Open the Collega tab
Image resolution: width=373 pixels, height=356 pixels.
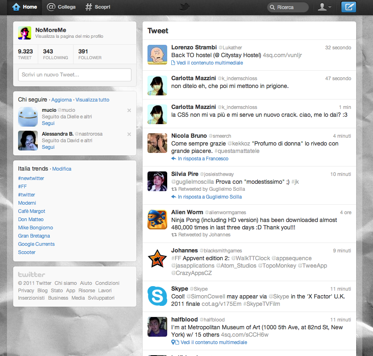[61, 7]
